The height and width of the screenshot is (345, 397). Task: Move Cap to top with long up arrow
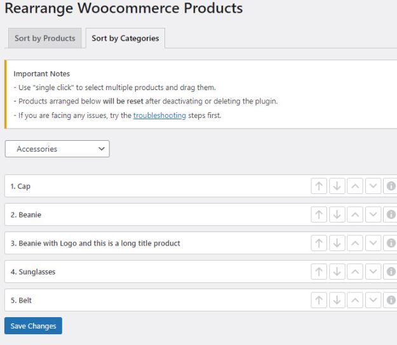pyautogui.click(x=319, y=186)
